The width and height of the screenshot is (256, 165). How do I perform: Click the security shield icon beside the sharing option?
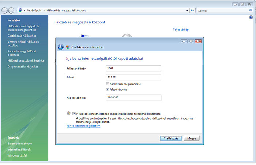[x=69, y=113]
